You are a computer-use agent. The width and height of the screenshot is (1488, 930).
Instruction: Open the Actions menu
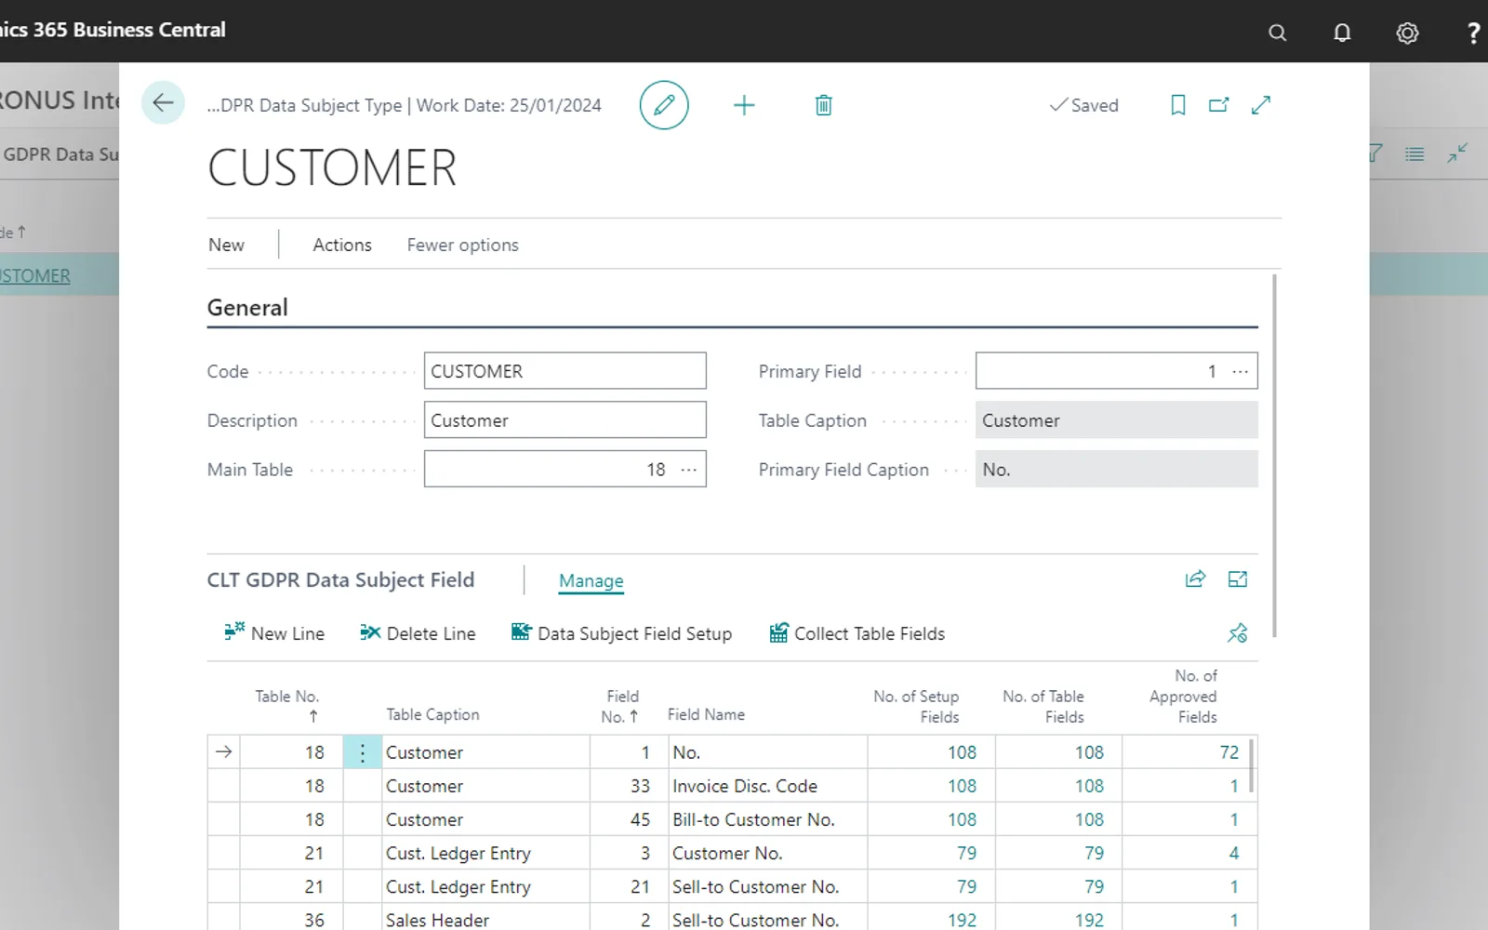click(342, 245)
